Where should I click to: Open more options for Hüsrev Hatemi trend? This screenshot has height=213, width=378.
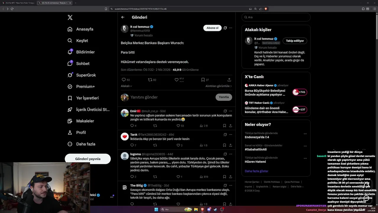(305, 159)
